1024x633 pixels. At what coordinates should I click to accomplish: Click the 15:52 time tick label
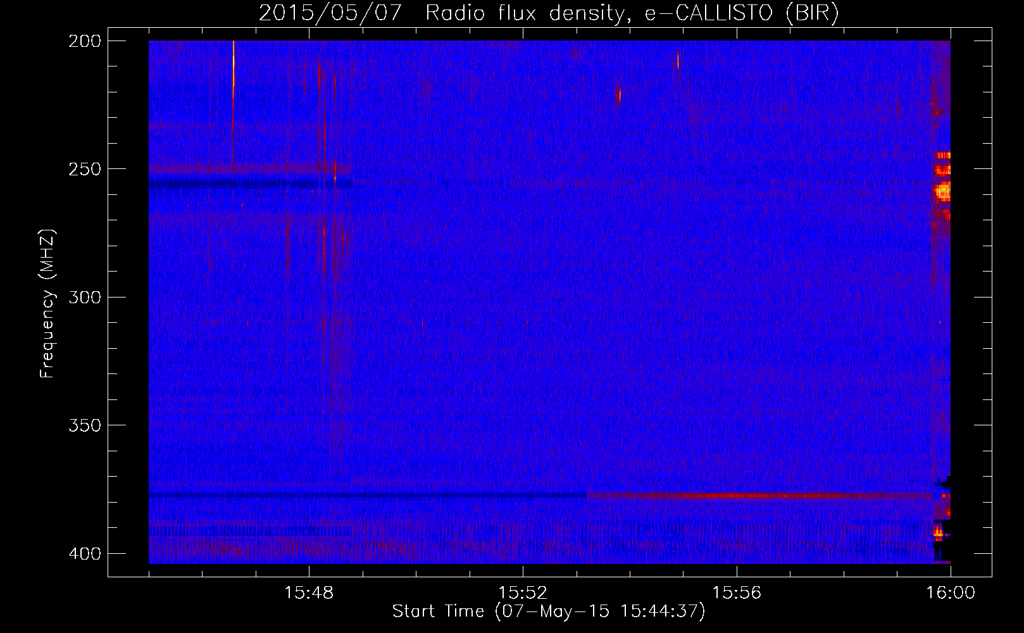523,593
